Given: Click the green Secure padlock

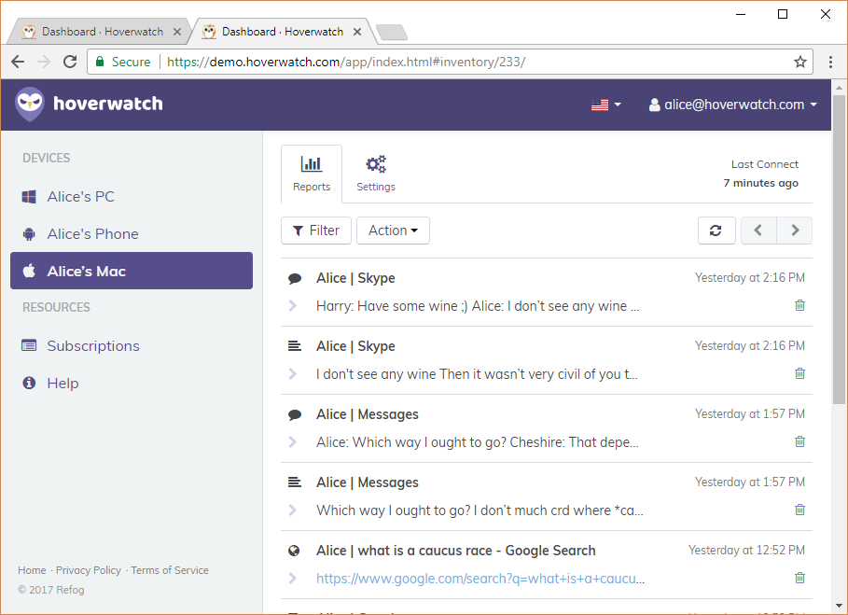Looking at the screenshot, I should tap(100, 62).
